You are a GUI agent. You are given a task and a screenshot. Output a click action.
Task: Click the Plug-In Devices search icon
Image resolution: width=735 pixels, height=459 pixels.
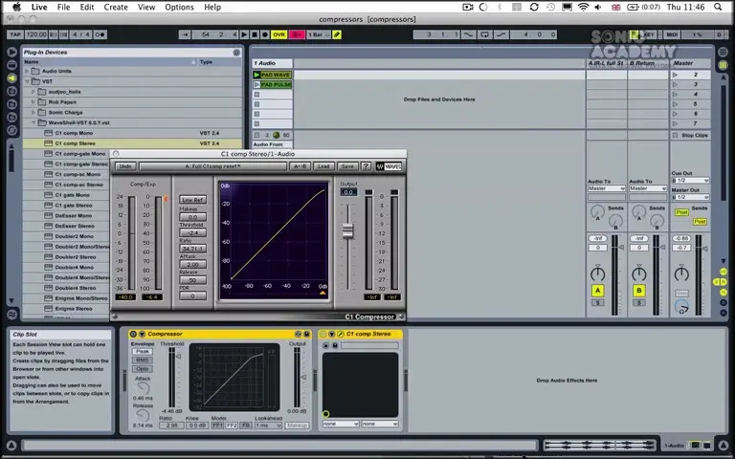click(236, 53)
